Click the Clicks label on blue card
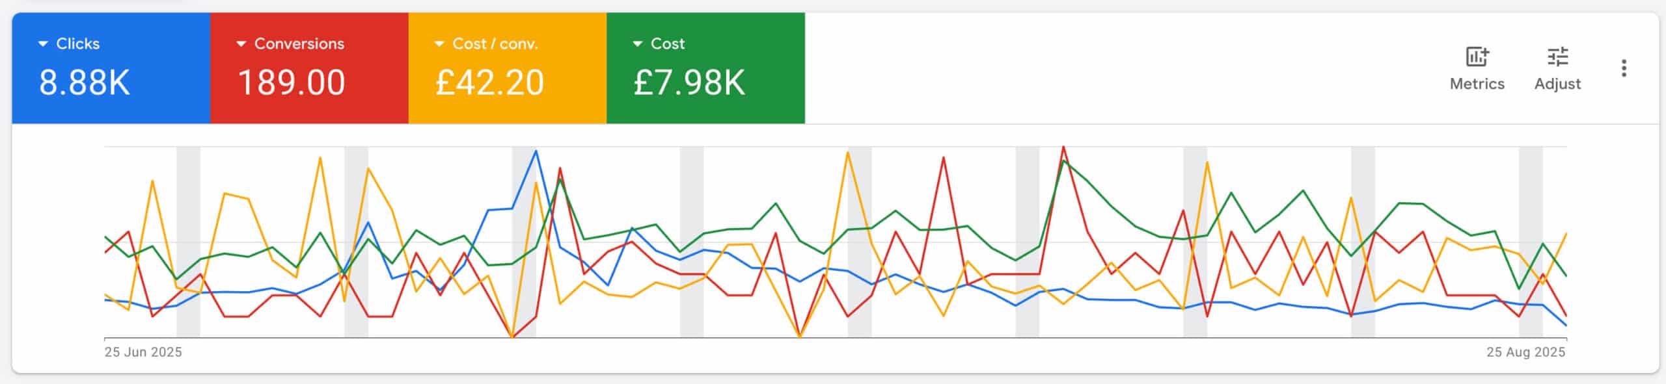1666x384 pixels. click(77, 44)
